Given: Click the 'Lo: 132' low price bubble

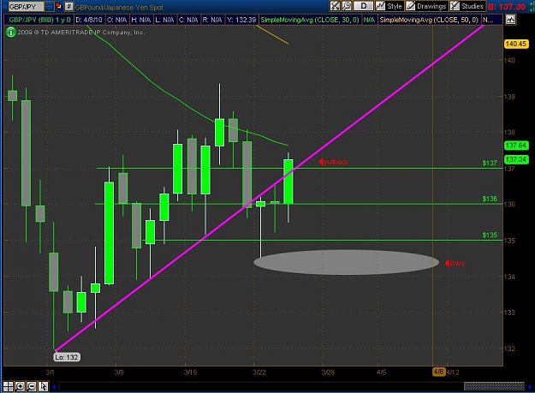Looking at the screenshot, I should (67, 357).
